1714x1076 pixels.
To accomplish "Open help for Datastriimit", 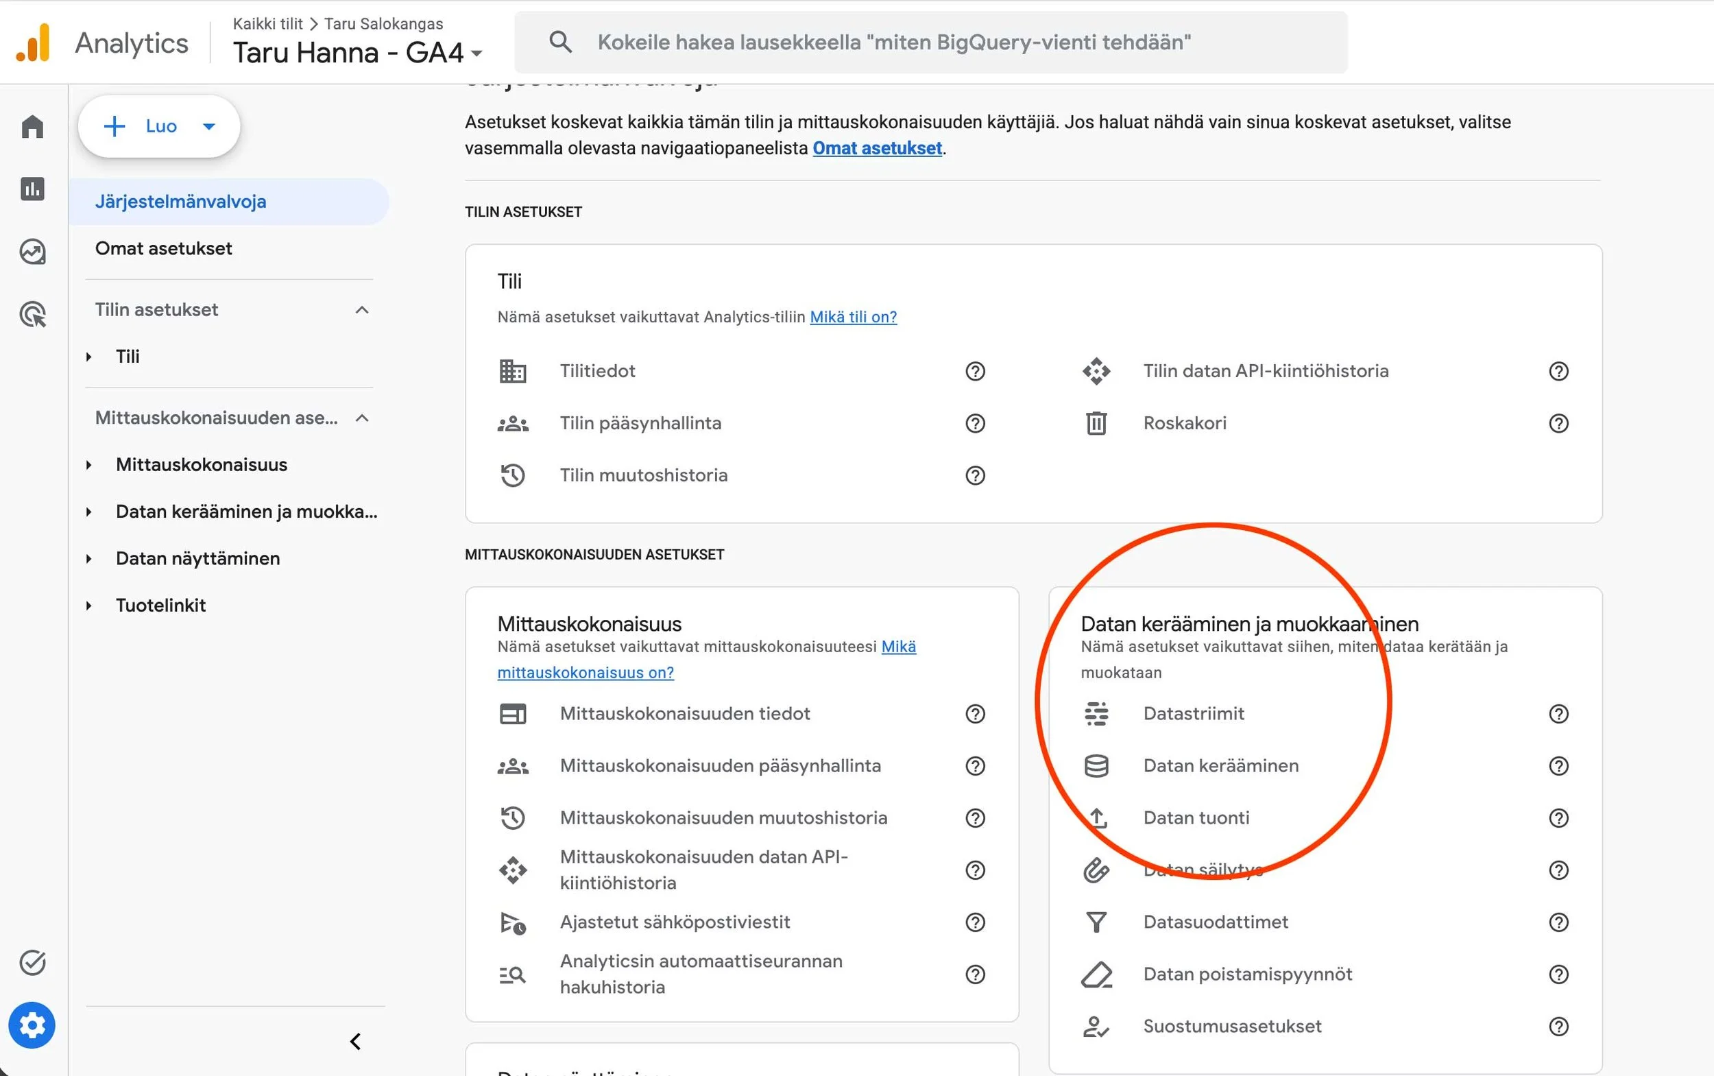I will tap(1558, 713).
